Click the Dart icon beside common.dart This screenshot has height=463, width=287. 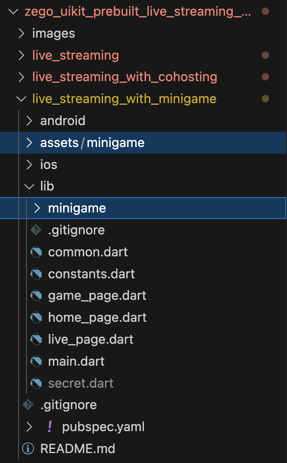pos(36,252)
